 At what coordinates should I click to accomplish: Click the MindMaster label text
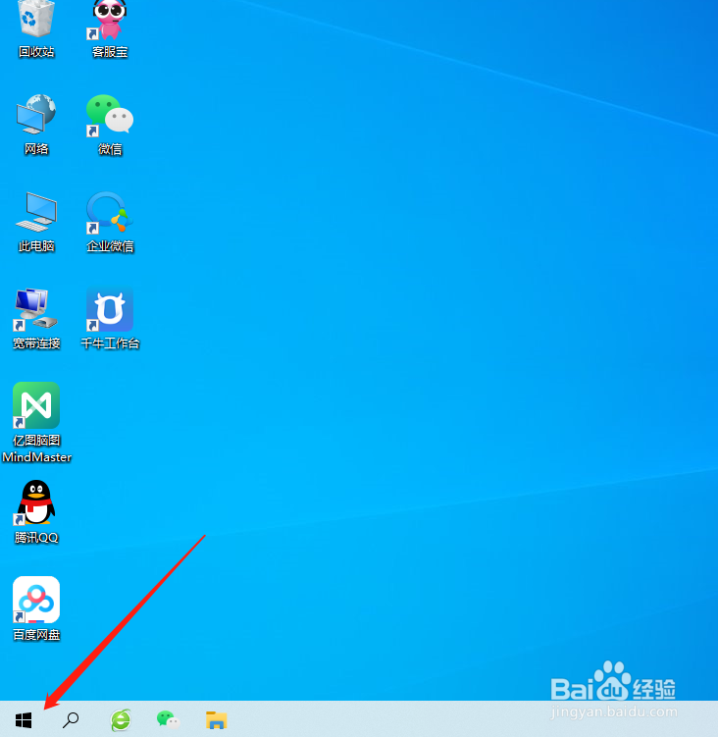(36, 457)
